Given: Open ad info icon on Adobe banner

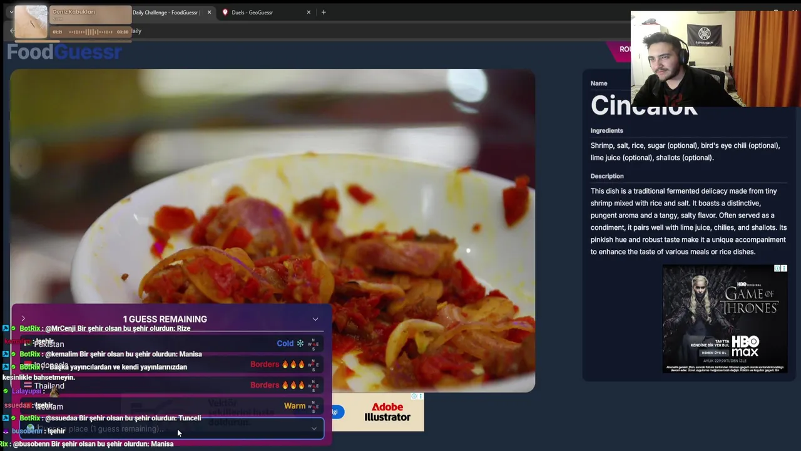Looking at the screenshot, I should pos(414,397).
